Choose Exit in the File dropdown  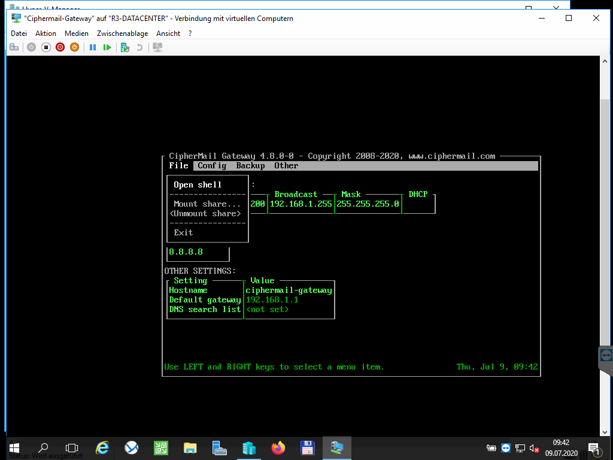click(183, 233)
